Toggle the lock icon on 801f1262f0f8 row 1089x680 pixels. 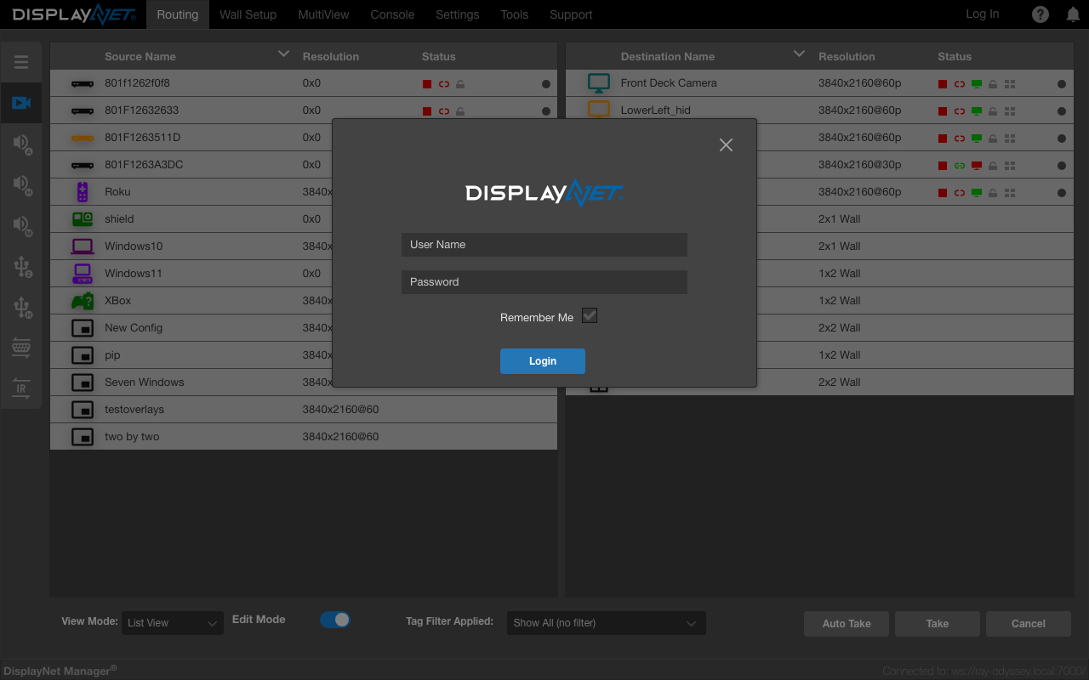tap(460, 84)
